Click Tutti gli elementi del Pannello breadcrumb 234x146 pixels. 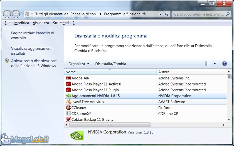click(x=66, y=14)
